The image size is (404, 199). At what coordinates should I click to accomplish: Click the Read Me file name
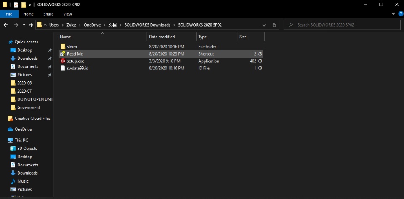tap(75, 54)
